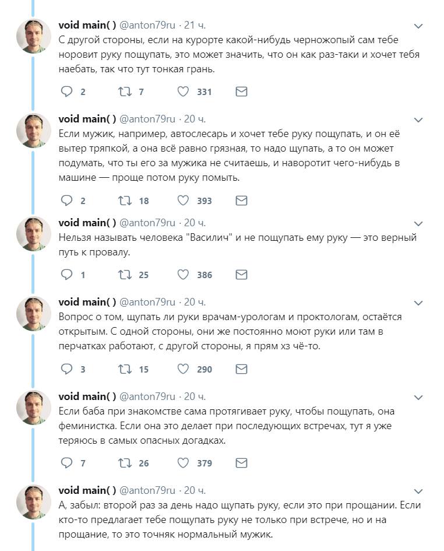Reply to the автослесарь tweet
The height and width of the screenshot is (551, 444).
point(67,201)
